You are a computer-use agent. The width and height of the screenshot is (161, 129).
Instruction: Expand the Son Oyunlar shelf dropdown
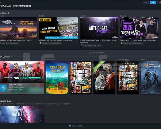tap(12, 57)
